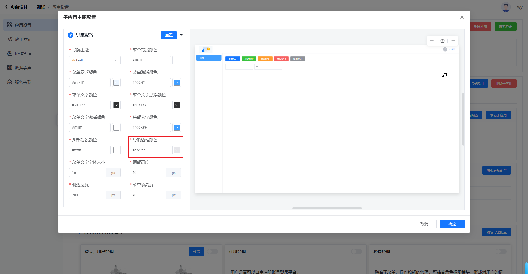
Task: Click the 顶部高度 input field
Action: coord(148,173)
